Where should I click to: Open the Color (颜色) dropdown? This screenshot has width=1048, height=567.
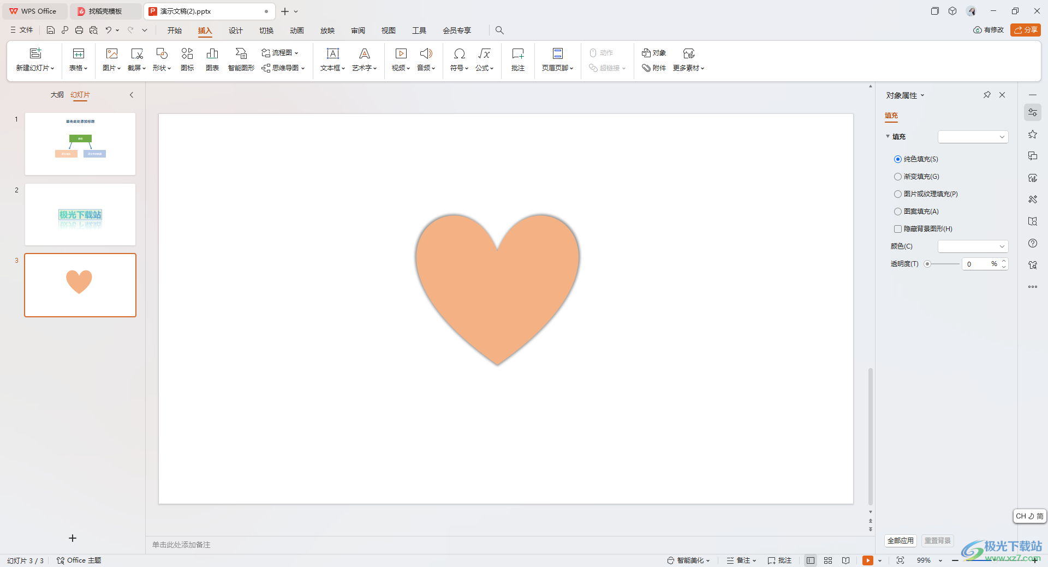pyautogui.click(x=973, y=246)
